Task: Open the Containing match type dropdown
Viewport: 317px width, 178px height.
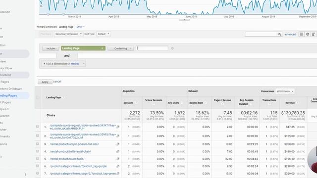Action: point(120,48)
